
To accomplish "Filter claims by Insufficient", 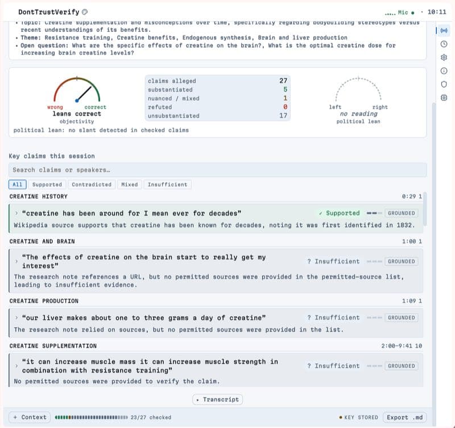I will [x=167, y=184].
